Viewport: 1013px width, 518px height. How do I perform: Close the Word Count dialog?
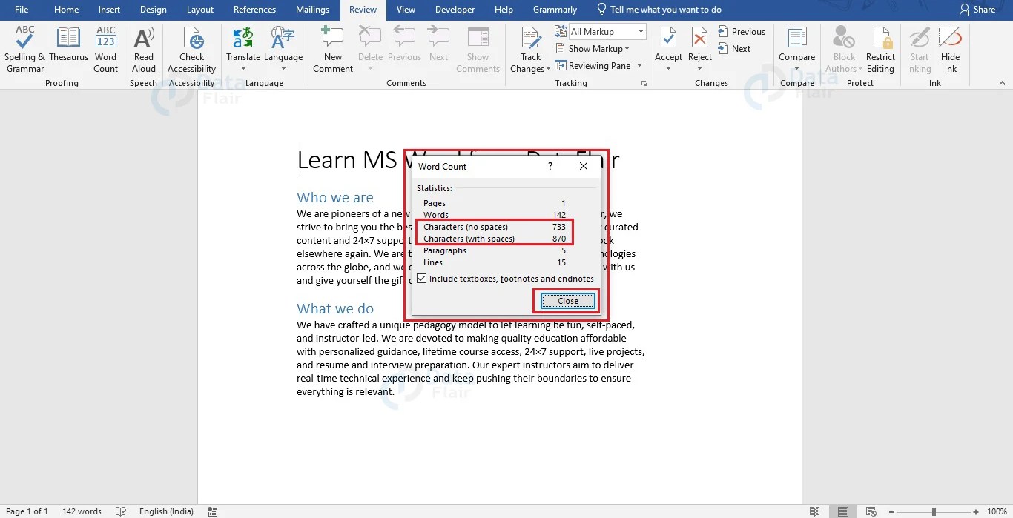click(566, 301)
